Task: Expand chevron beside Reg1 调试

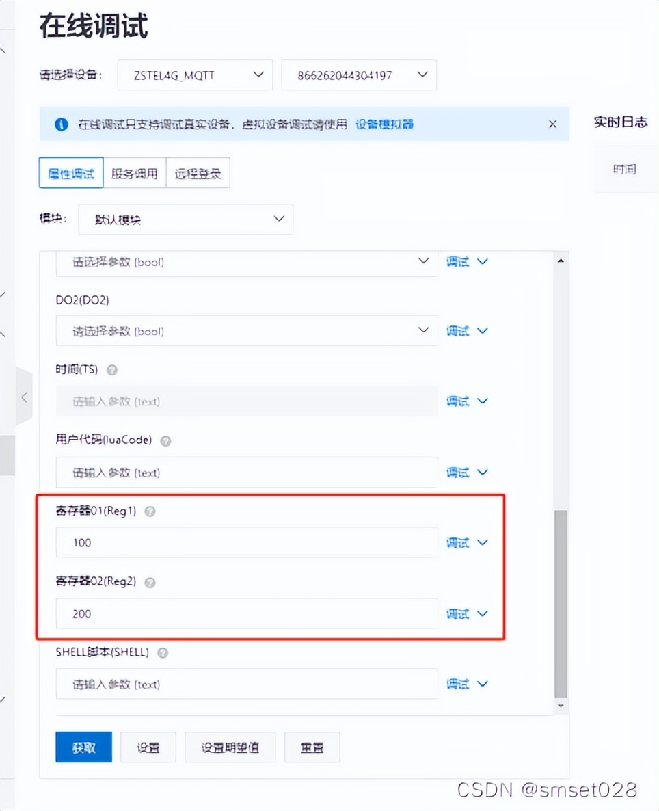Action: coord(482,542)
